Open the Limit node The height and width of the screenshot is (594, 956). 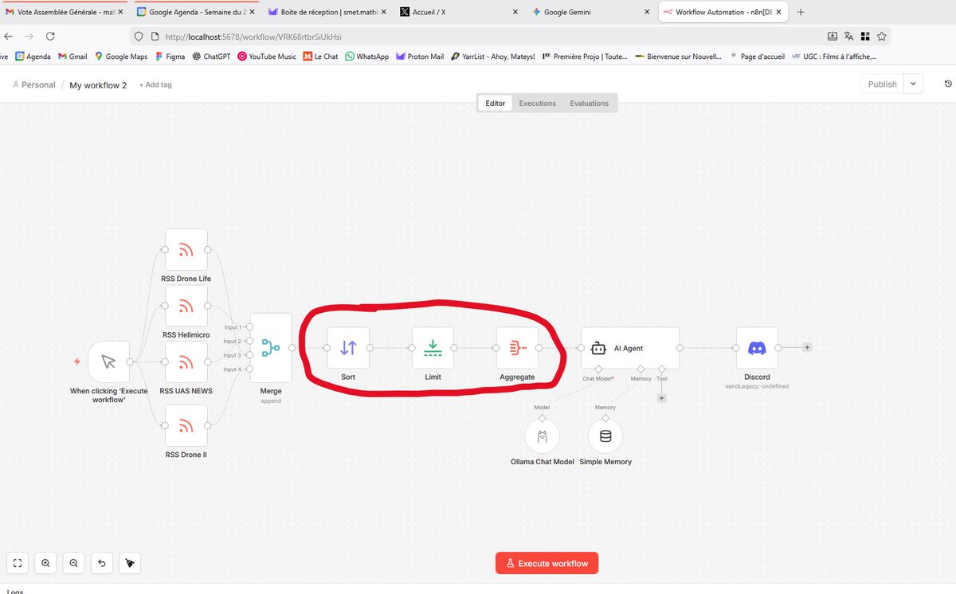point(433,348)
